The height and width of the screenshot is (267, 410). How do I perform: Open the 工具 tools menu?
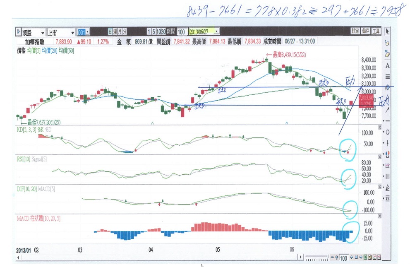(376, 31)
